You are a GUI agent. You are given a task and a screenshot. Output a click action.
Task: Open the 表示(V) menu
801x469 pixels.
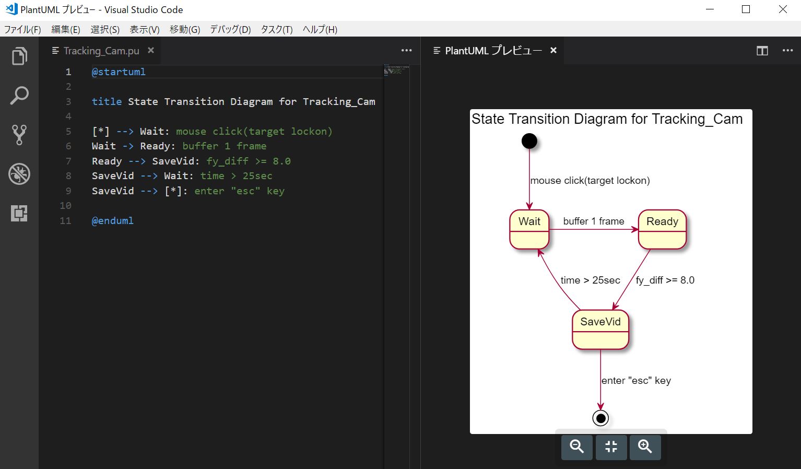(x=144, y=30)
